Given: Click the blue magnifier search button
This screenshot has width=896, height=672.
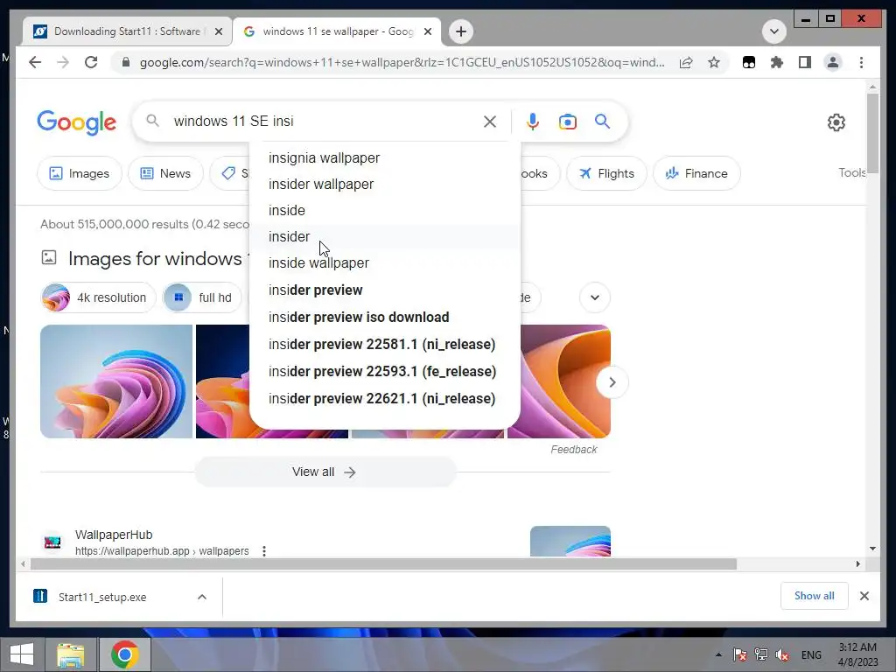Looking at the screenshot, I should pyautogui.click(x=602, y=121).
